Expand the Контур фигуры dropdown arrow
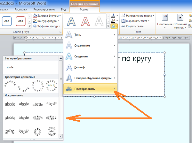Viewport: 192px width, 143px height. [59, 21]
